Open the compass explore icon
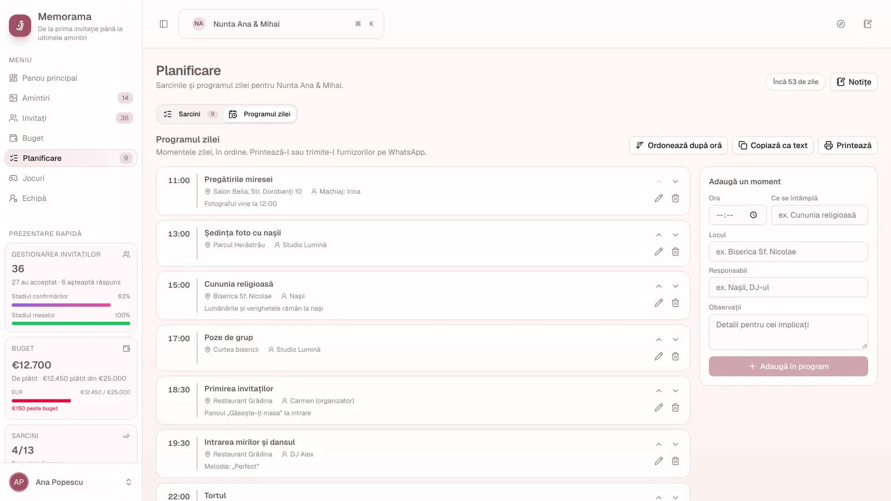The image size is (891, 501). point(841,24)
